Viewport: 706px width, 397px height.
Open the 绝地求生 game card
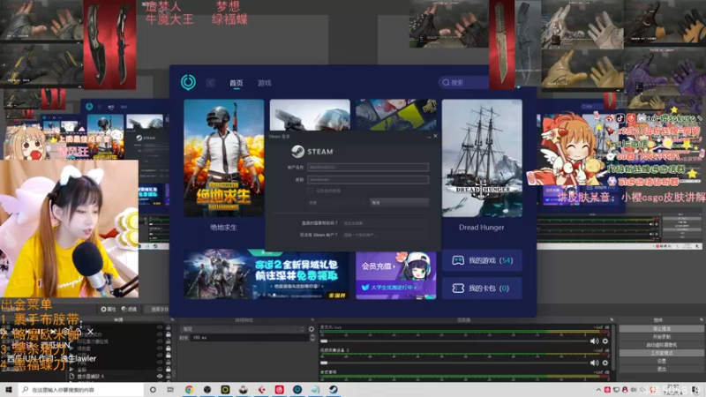[x=224, y=158]
